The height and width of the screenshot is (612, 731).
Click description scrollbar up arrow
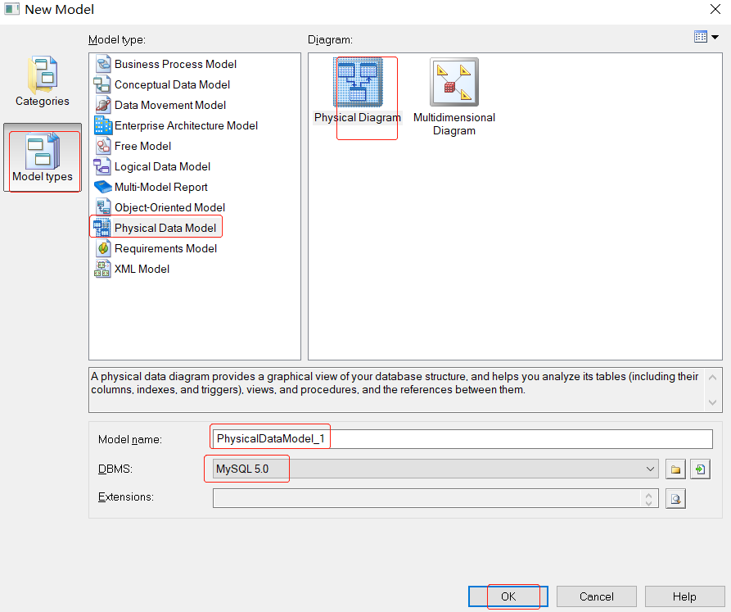(x=712, y=378)
